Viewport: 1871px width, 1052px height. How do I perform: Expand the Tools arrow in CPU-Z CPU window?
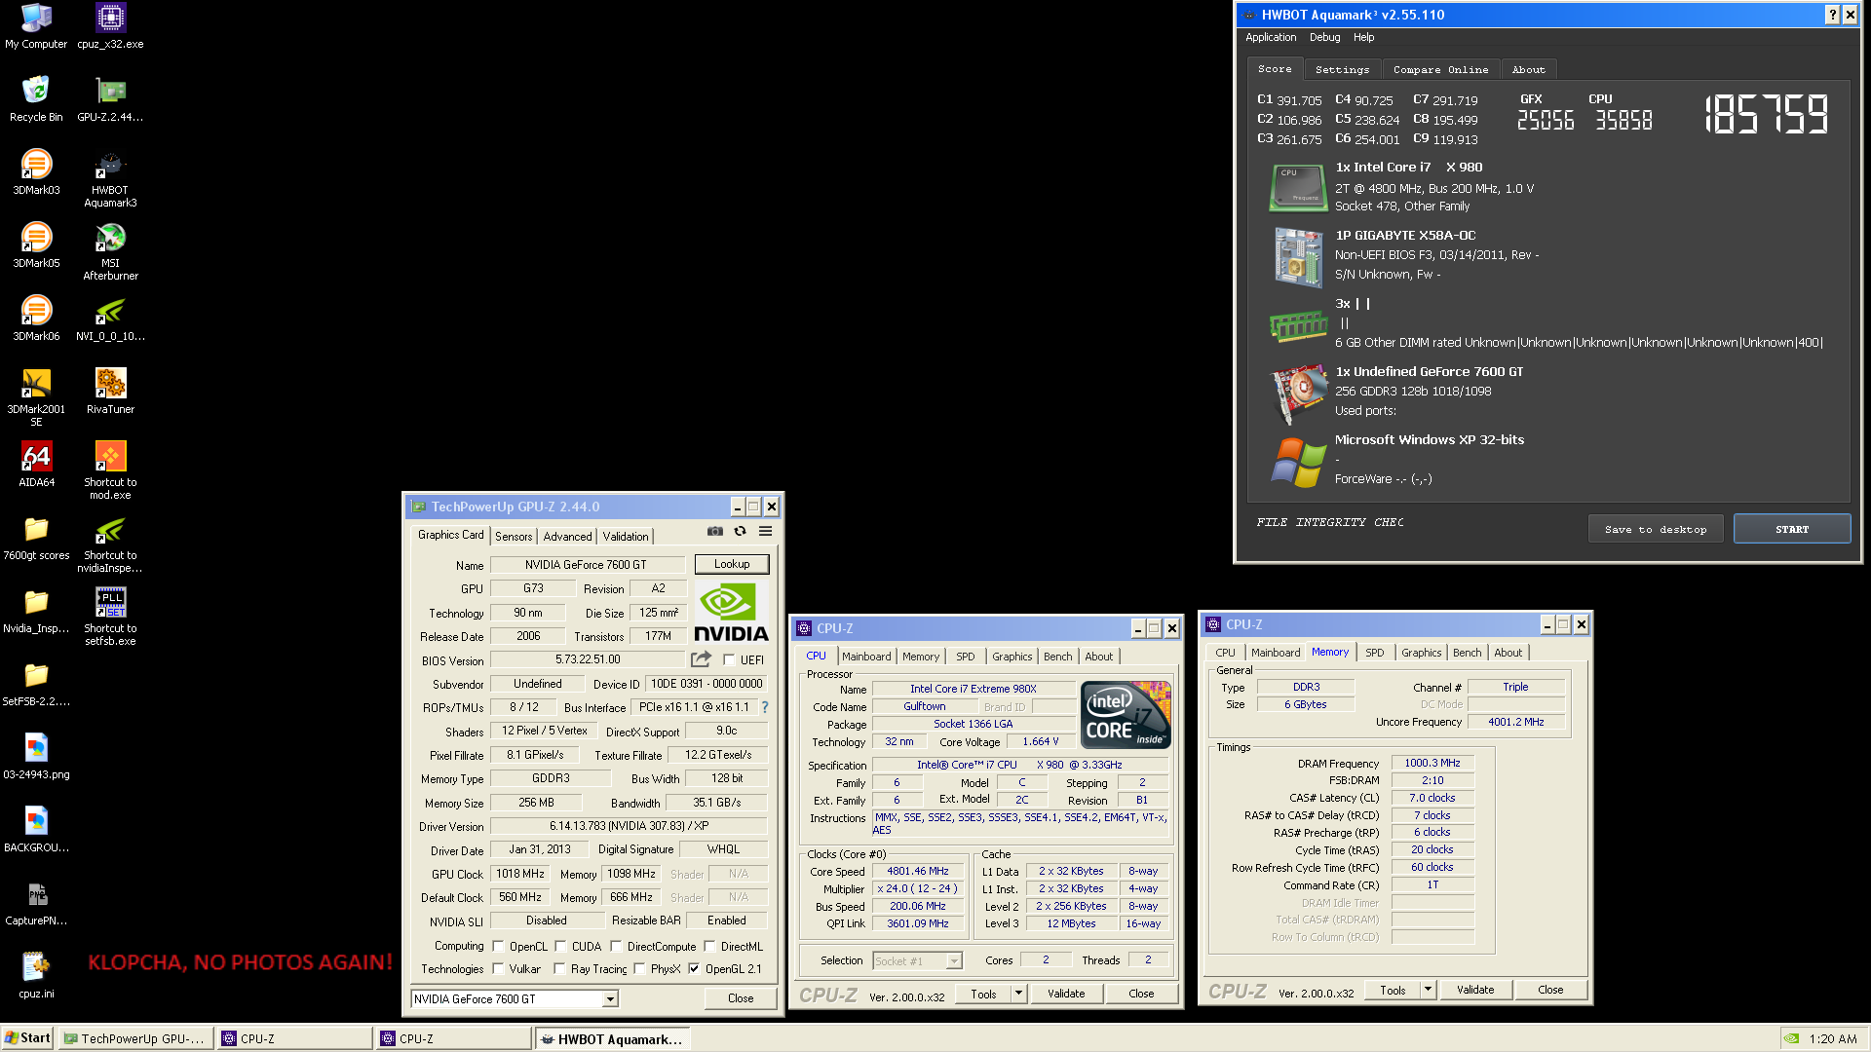(x=1018, y=994)
